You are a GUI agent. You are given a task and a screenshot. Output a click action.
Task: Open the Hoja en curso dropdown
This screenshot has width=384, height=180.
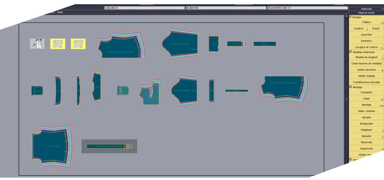pos(366,13)
